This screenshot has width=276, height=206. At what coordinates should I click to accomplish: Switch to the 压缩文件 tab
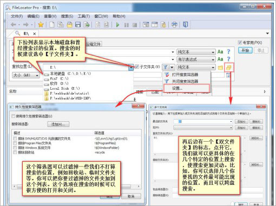(93, 44)
